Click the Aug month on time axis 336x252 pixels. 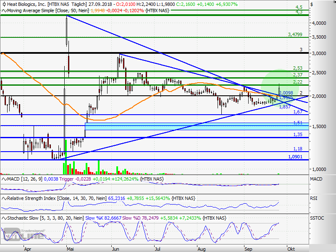point(202,249)
